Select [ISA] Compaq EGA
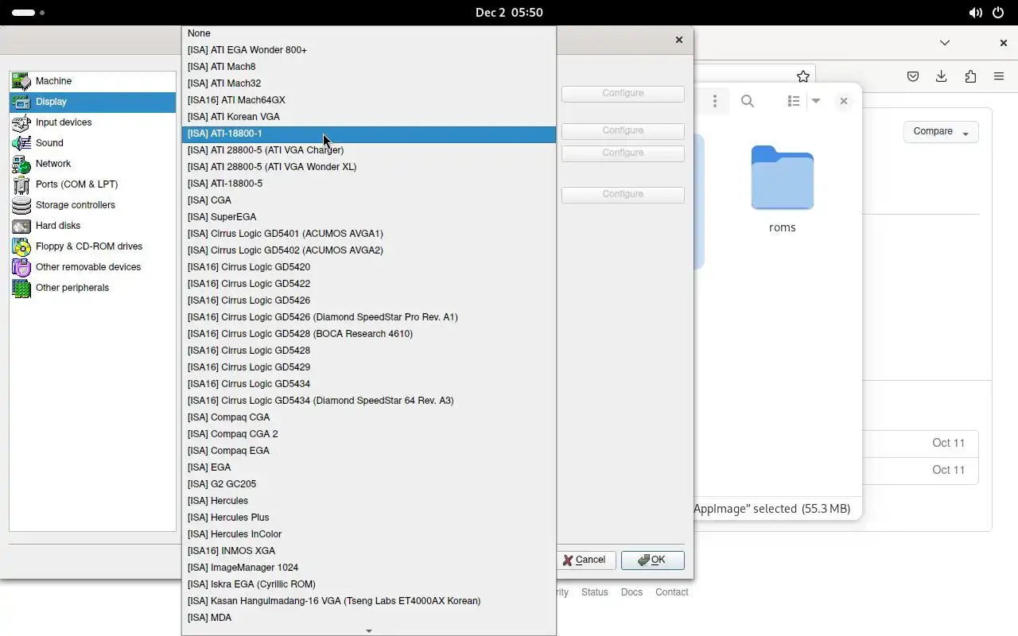The width and height of the screenshot is (1018, 636). tap(369, 451)
